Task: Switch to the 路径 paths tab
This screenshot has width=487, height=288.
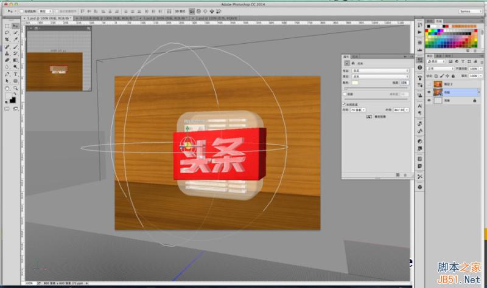Action: coord(448,56)
